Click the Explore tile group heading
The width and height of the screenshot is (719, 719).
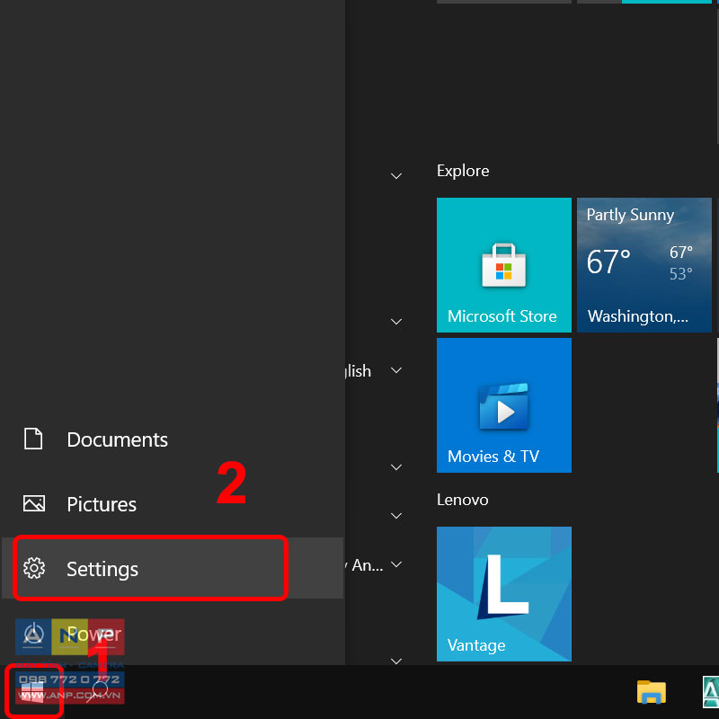coord(463,171)
